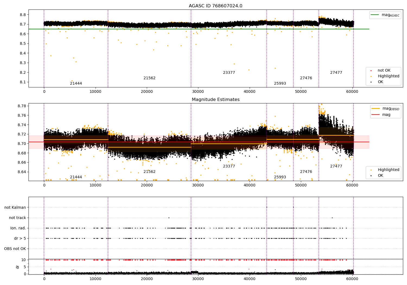Click the 'OBS not OK' axis label
Viewport: 407px width, 285px height.
[x=15, y=249]
